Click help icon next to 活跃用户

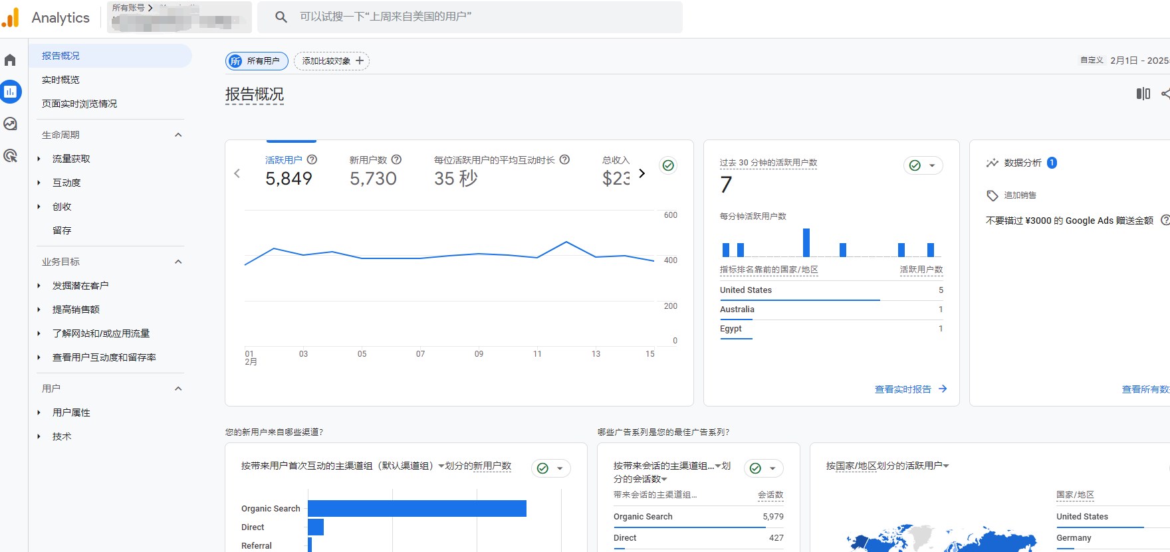(x=312, y=159)
